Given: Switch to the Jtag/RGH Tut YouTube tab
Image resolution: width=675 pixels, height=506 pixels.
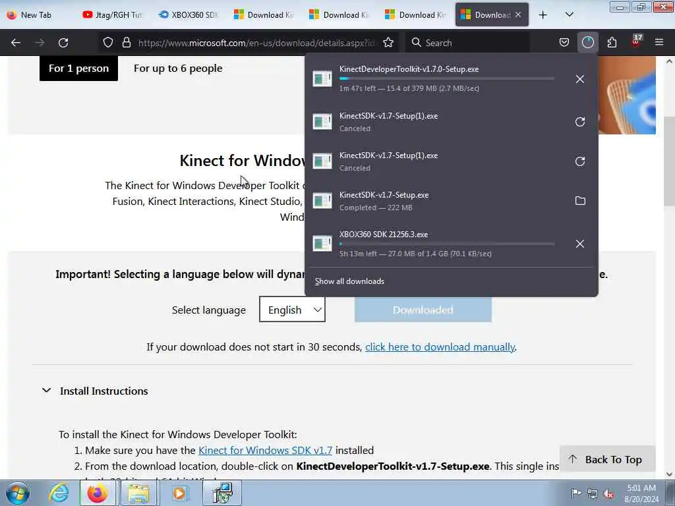Looking at the screenshot, I should point(113,14).
